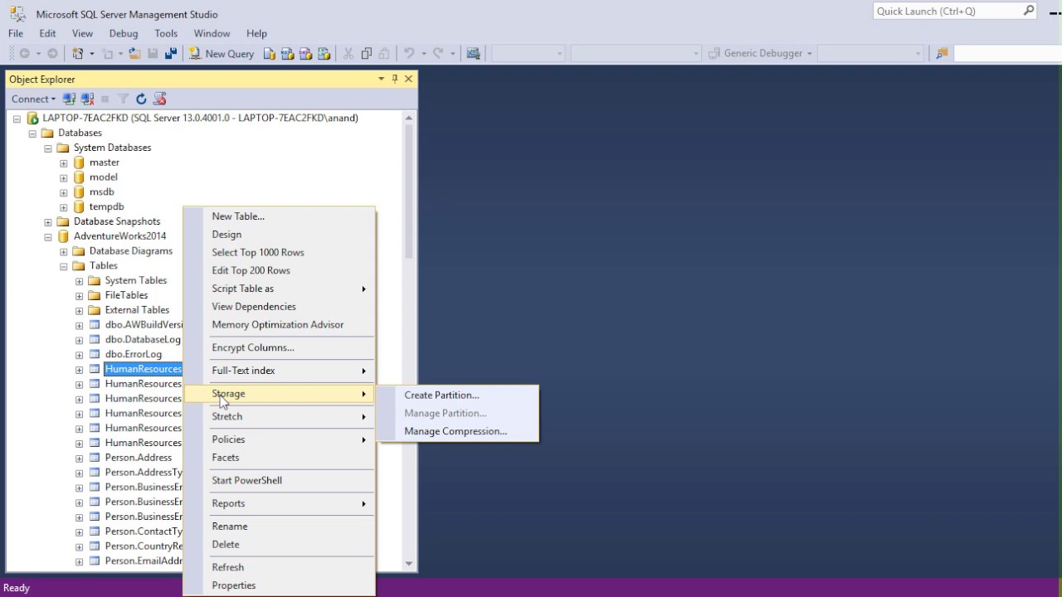Click the Open File toolbar icon
This screenshot has width=1062, height=597.
click(x=135, y=53)
